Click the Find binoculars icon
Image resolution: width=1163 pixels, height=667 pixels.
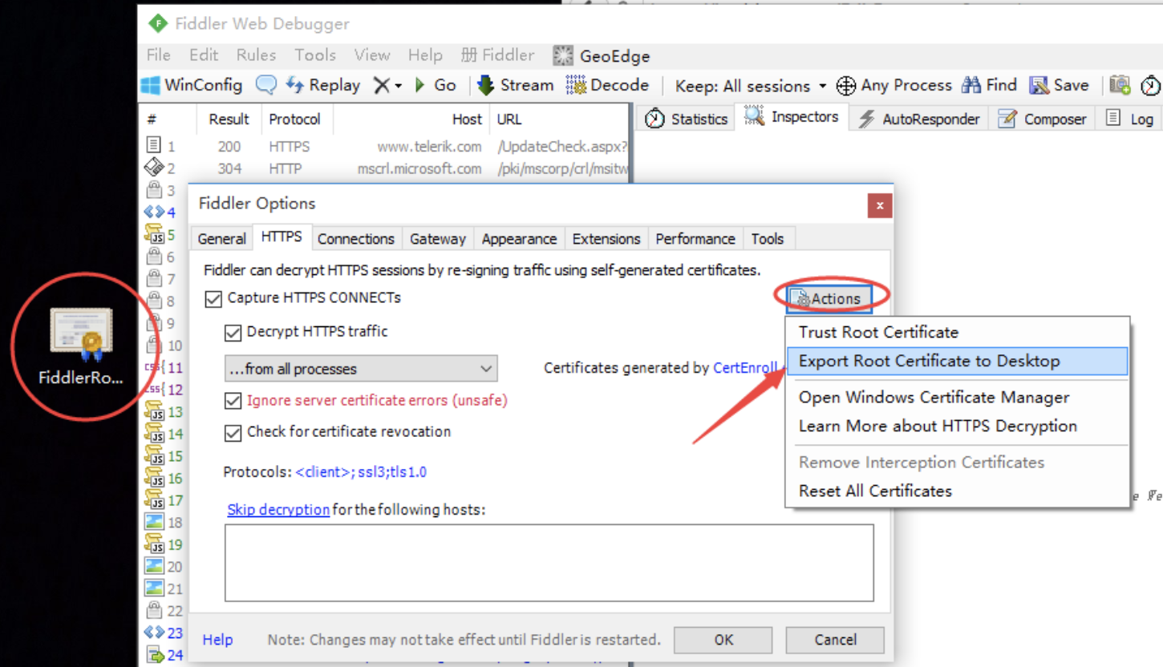[971, 85]
